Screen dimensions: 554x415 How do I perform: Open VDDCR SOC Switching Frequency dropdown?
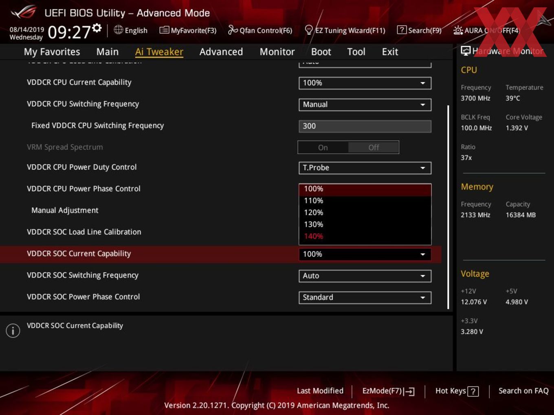click(365, 276)
